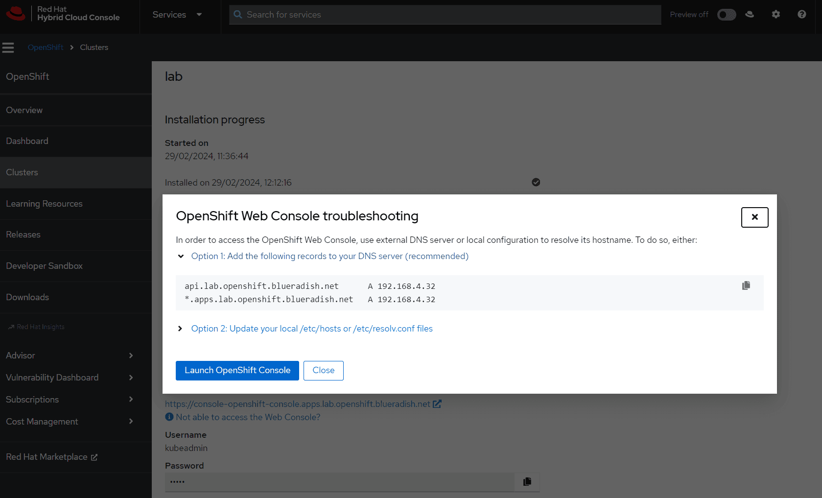Focus the Search for services field

445,15
